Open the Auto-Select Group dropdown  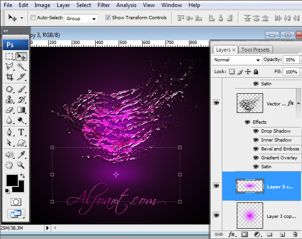click(81, 18)
